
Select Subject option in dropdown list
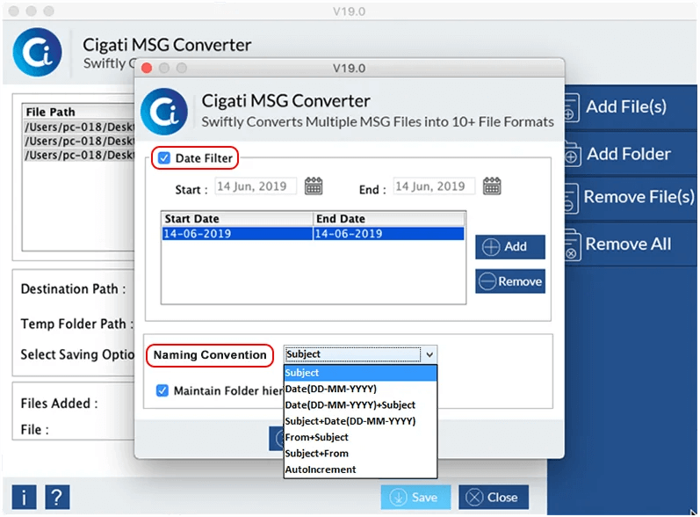[x=360, y=373]
